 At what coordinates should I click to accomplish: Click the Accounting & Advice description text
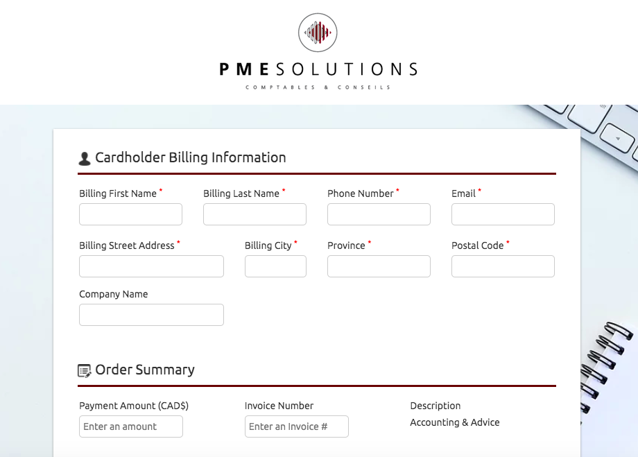point(454,422)
